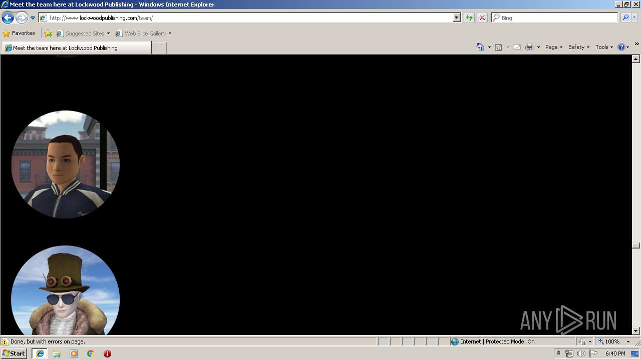Expand the zoom level dropdown arrow
This screenshot has width=641, height=360.
(x=628, y=342)
